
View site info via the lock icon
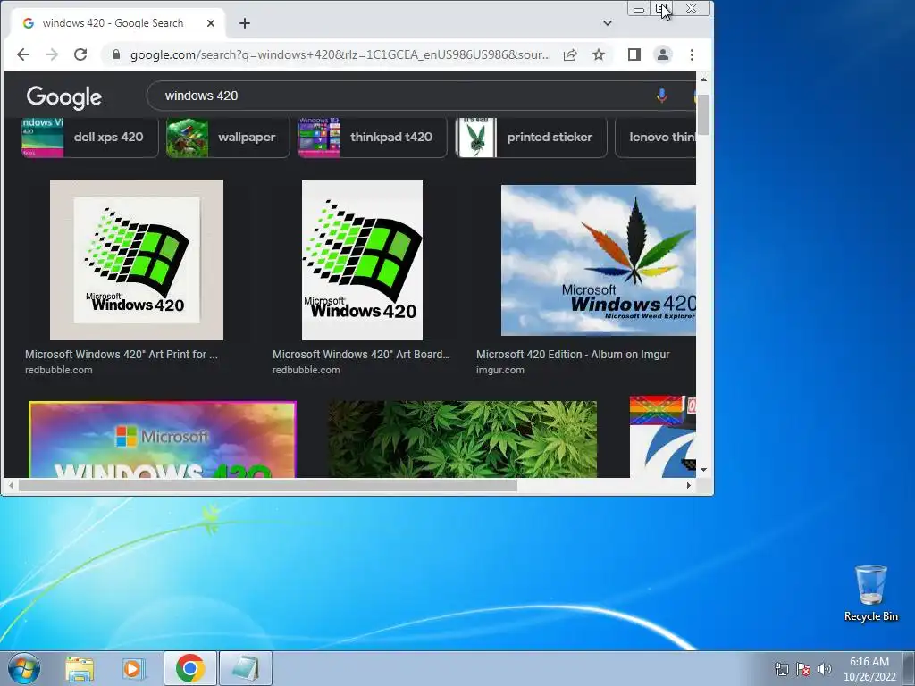pyautogui.click(x=115, y=54)
